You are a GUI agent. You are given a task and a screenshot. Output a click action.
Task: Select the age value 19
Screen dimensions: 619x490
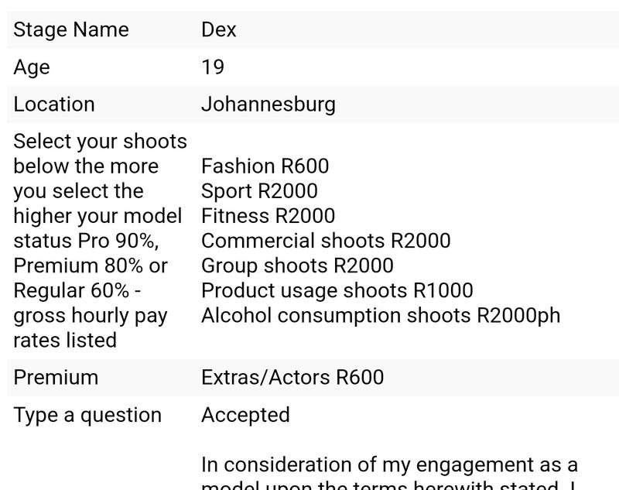point(213,67)
